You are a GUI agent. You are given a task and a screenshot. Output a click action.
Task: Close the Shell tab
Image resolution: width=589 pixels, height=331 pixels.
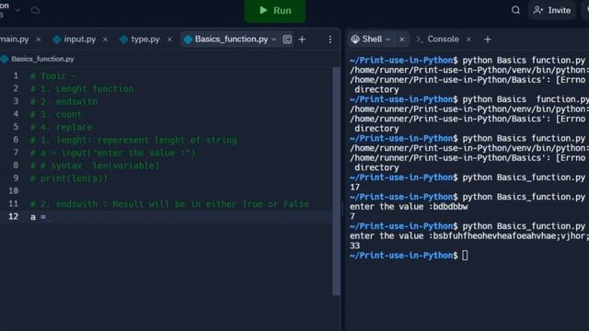coord(401,40)
